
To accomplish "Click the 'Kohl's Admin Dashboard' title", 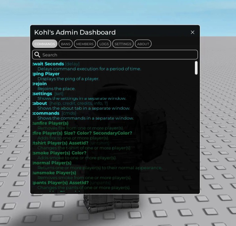I will (x=75, y=32).
